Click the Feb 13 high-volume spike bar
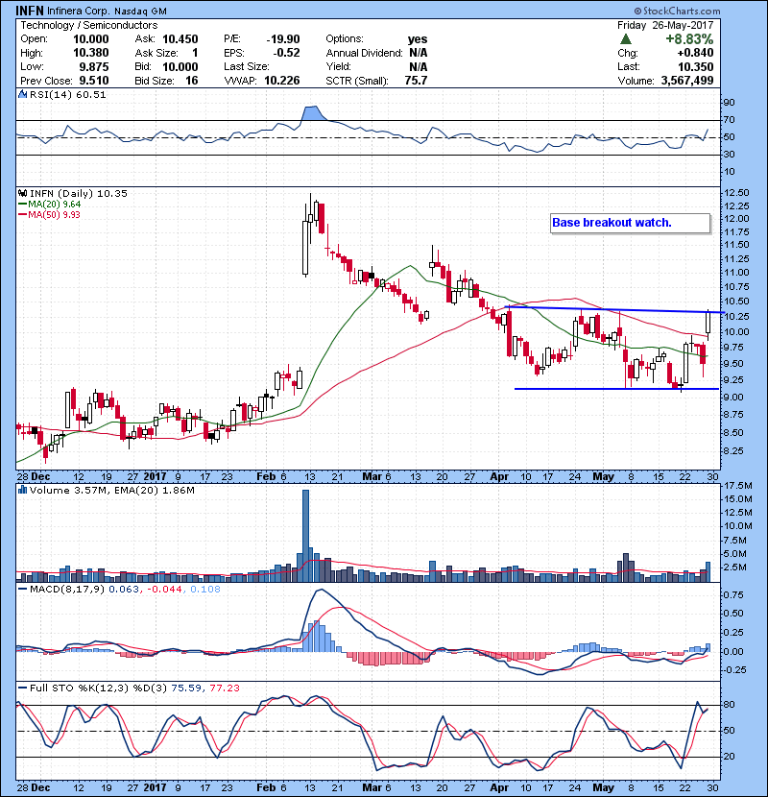The width and height of the screenshot is (768, 797). 305,536
